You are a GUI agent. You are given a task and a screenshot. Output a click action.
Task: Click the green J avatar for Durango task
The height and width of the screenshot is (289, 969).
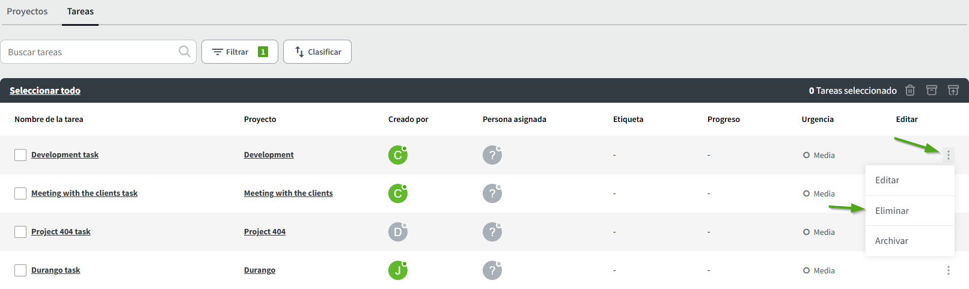(397, 270)
